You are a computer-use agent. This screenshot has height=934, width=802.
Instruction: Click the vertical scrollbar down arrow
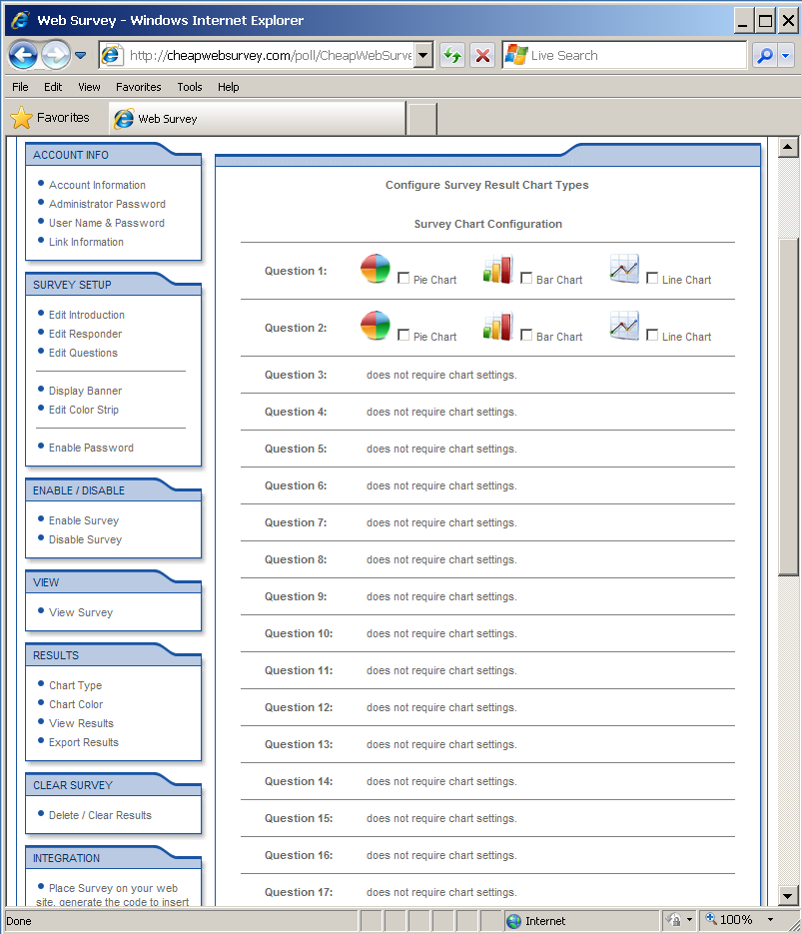788,896
